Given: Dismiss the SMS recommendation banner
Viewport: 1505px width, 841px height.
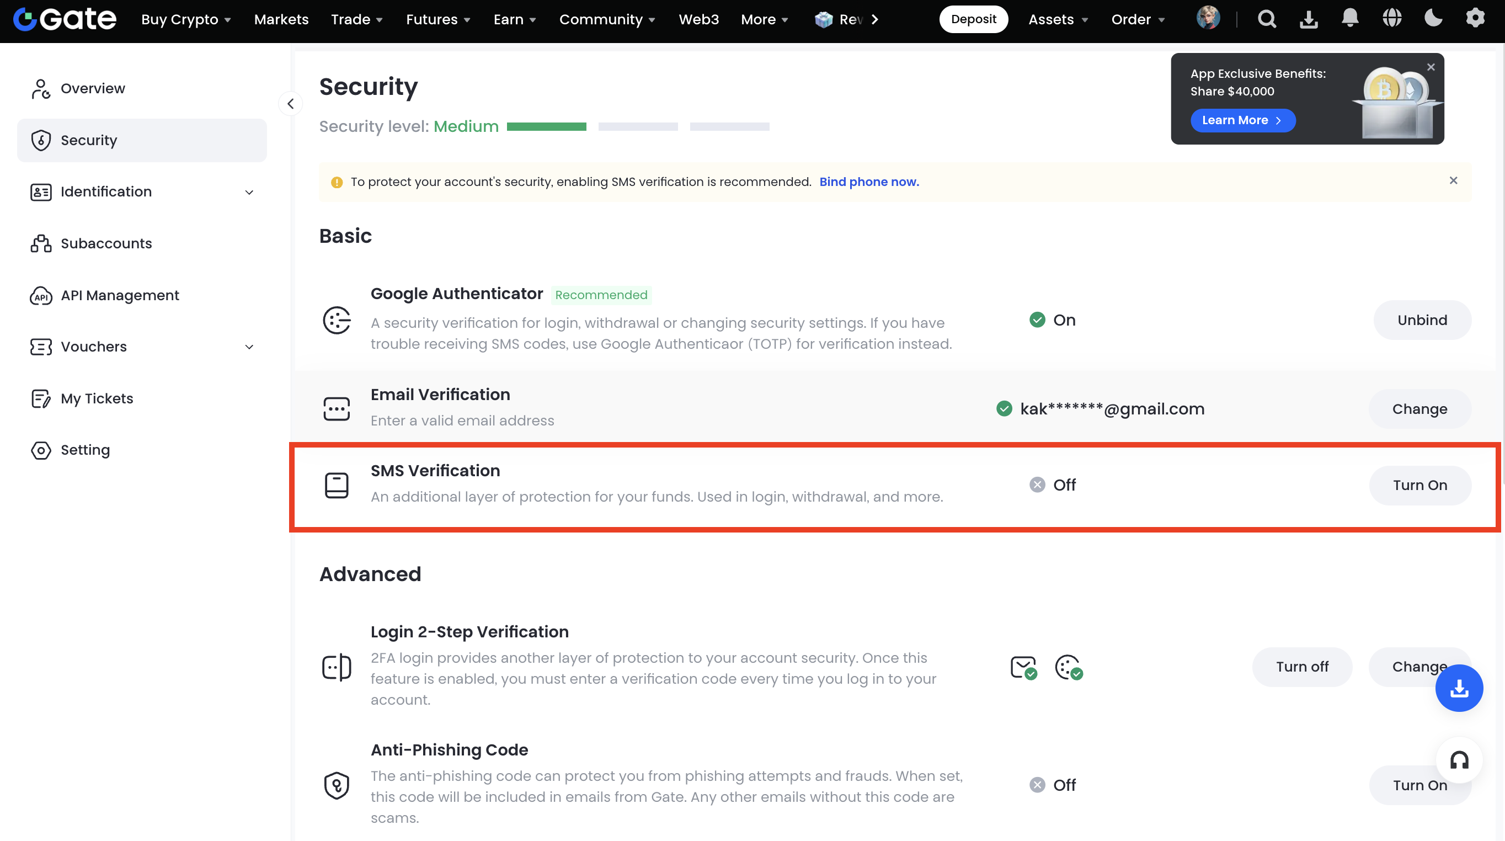Looking at the screenshot, I should click(x=1453, y=180).
